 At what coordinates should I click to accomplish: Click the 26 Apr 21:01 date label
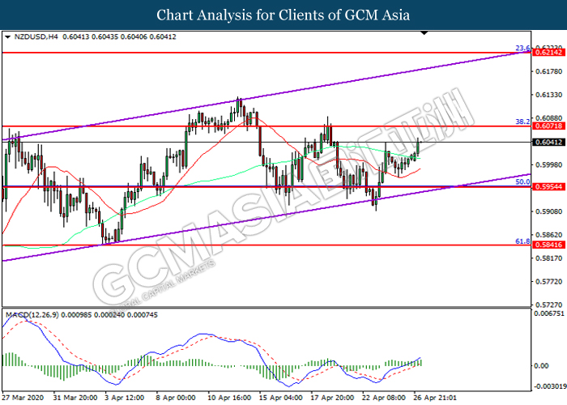(435, 398)
